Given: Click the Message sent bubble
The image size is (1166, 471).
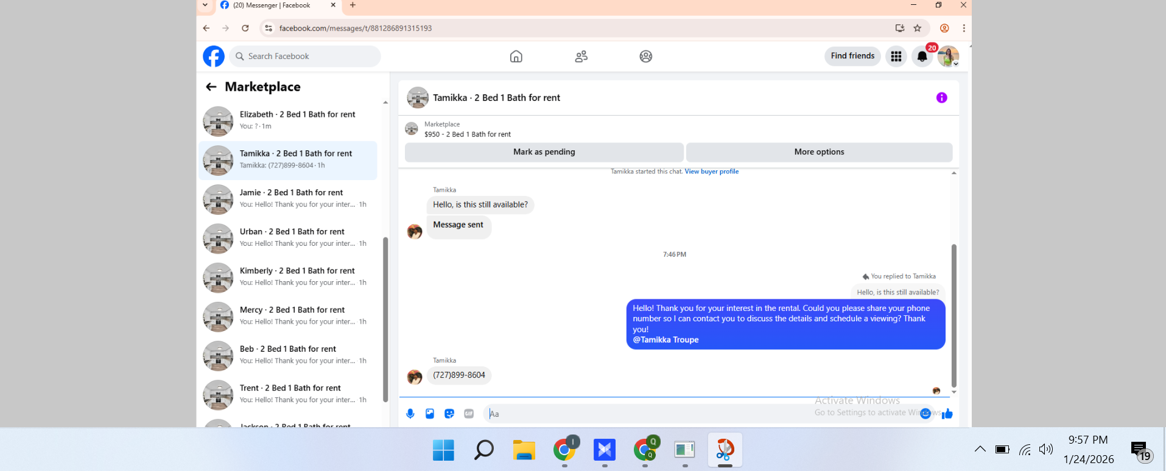Looking at the screenshot, I should pos(458,226).
